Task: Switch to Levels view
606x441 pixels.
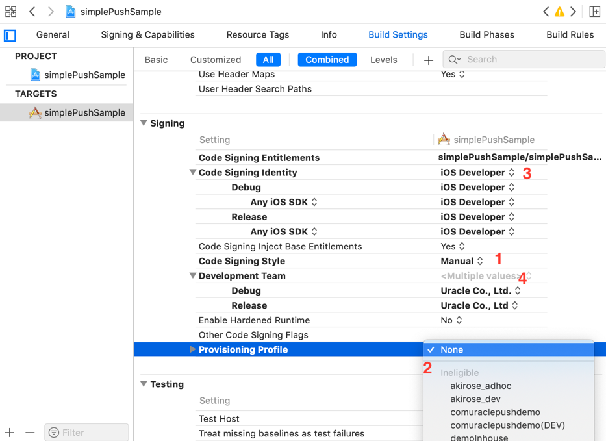Action: pyautogui.click(x=384, y=60)
